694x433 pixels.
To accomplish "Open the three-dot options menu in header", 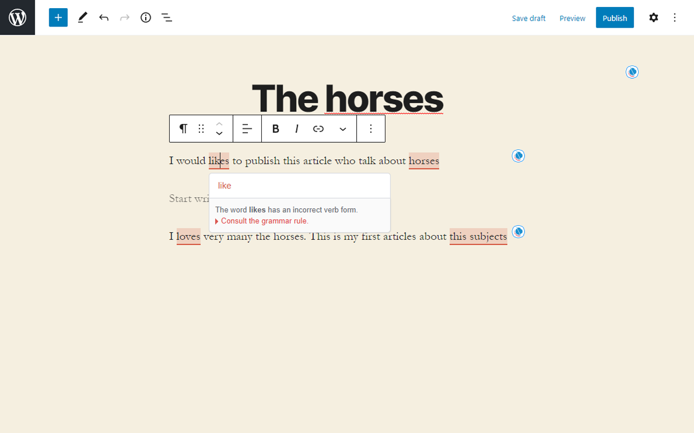I will point(675,17).
